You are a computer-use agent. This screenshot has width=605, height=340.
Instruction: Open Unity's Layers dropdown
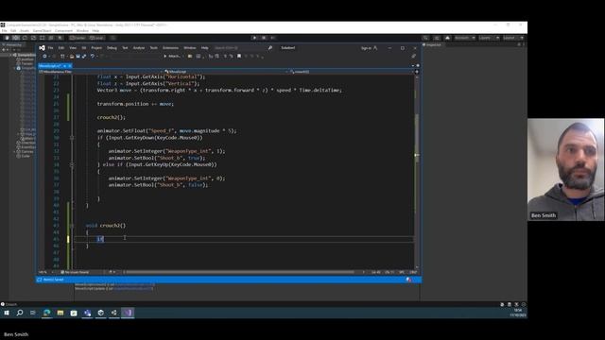tap(489, 38)
